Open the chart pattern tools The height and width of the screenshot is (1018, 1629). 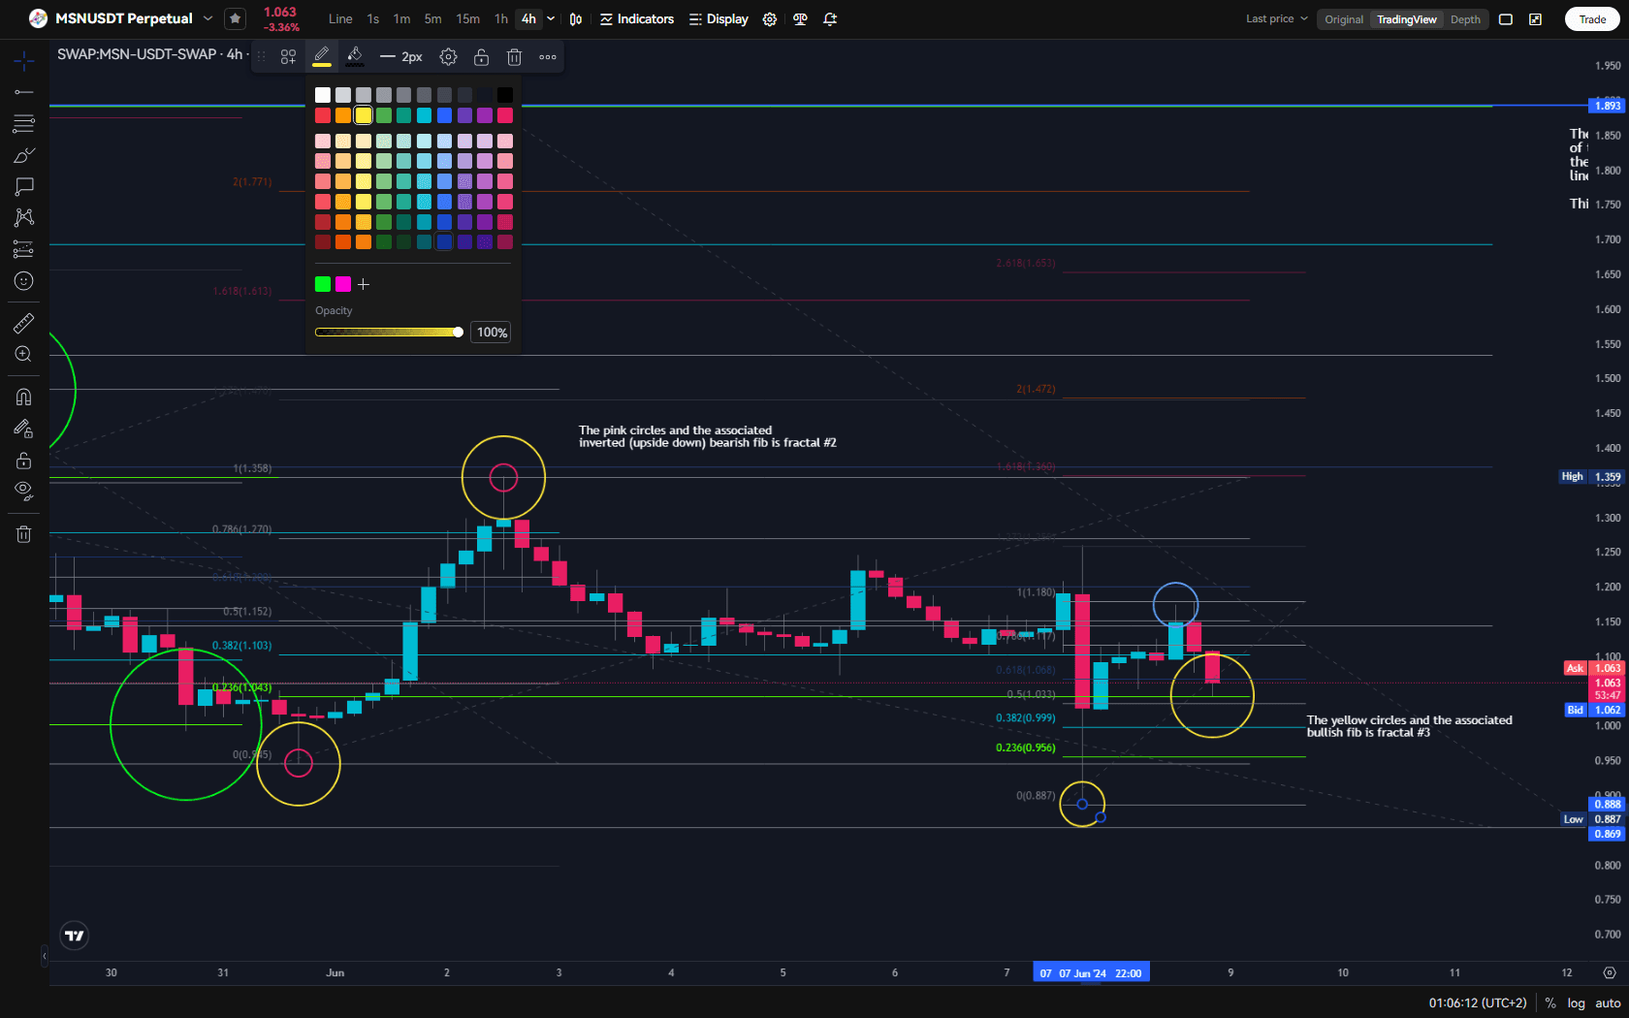click(x=24, y=217)
